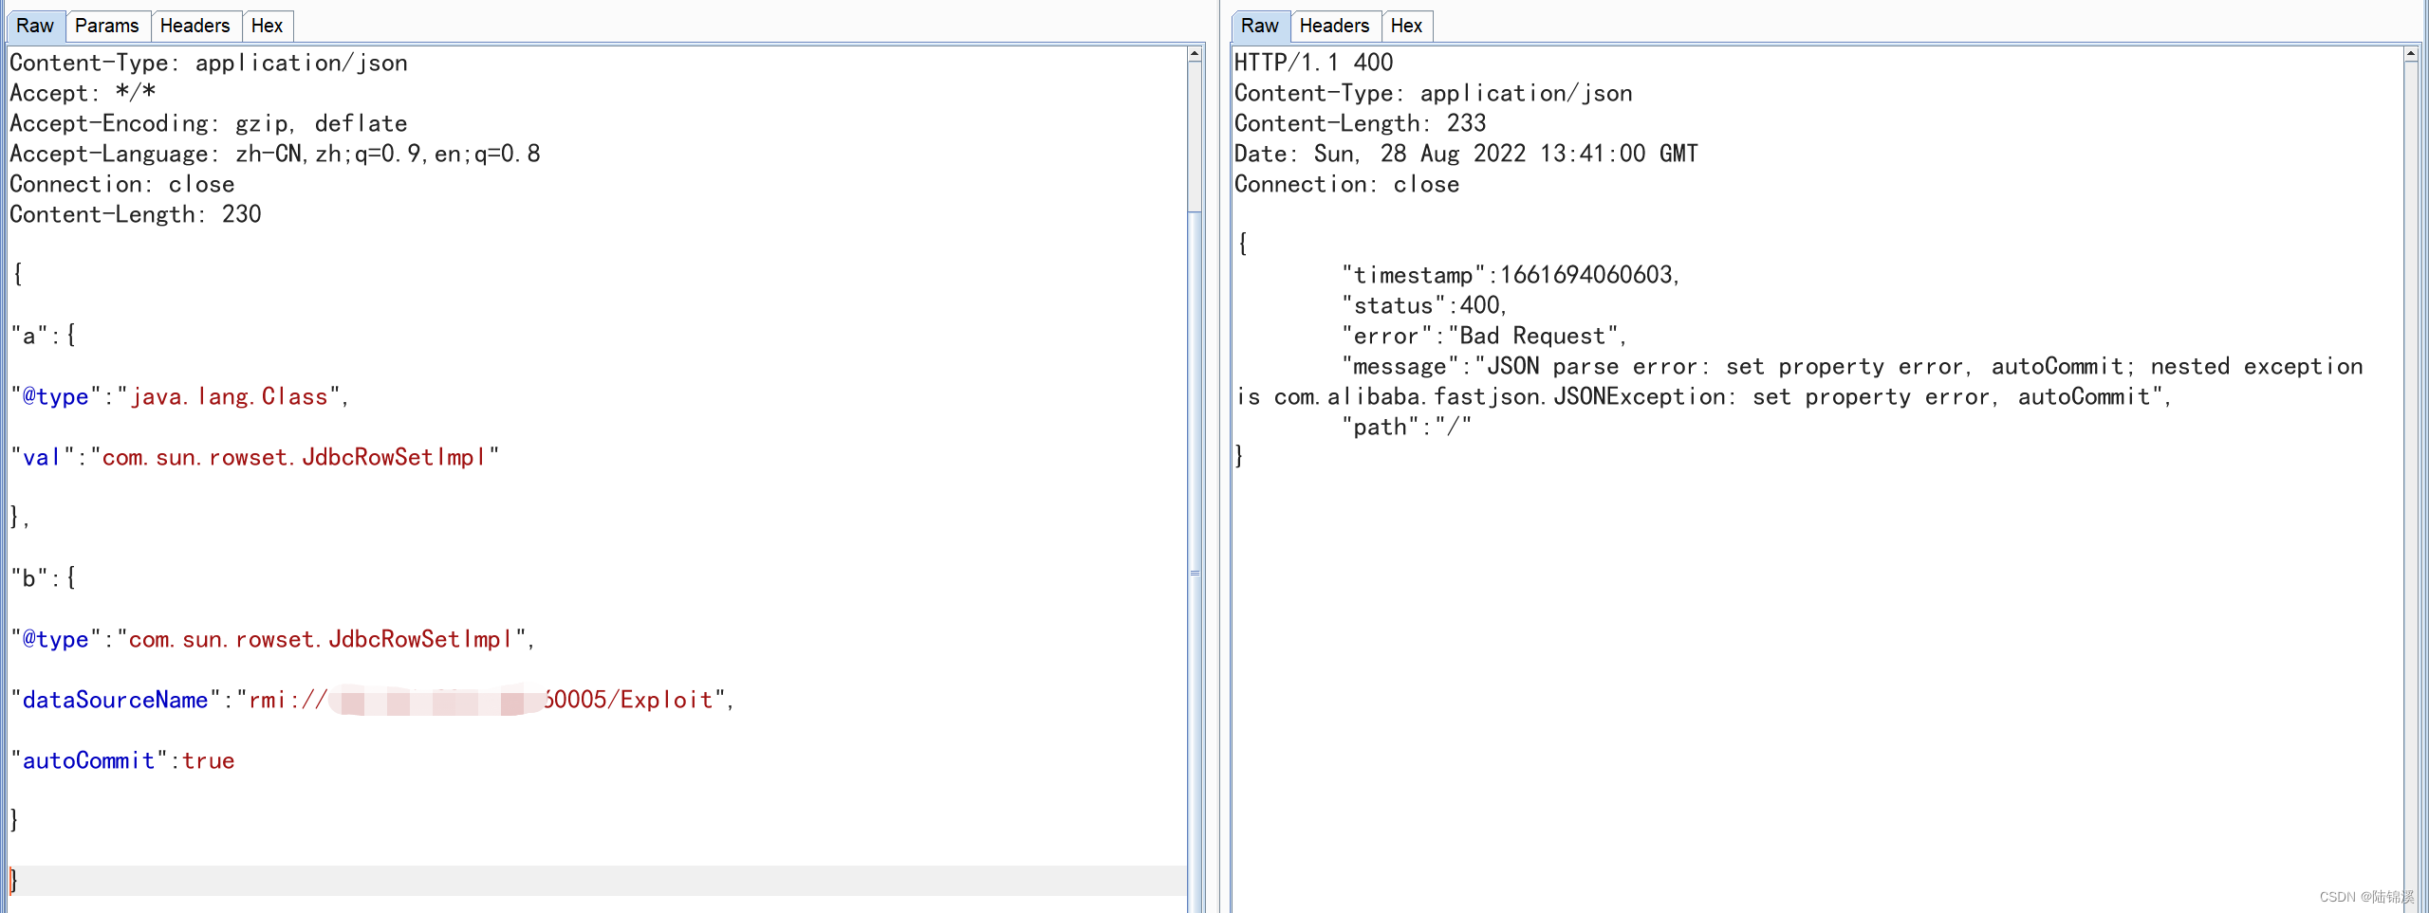
Task: Open the response Headers tab
Action: [x=1334, y=26]
